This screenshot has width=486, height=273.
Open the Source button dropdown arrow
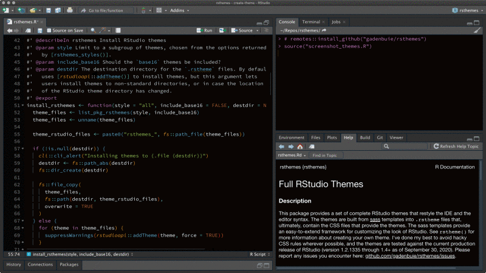(x=258, y=30)
